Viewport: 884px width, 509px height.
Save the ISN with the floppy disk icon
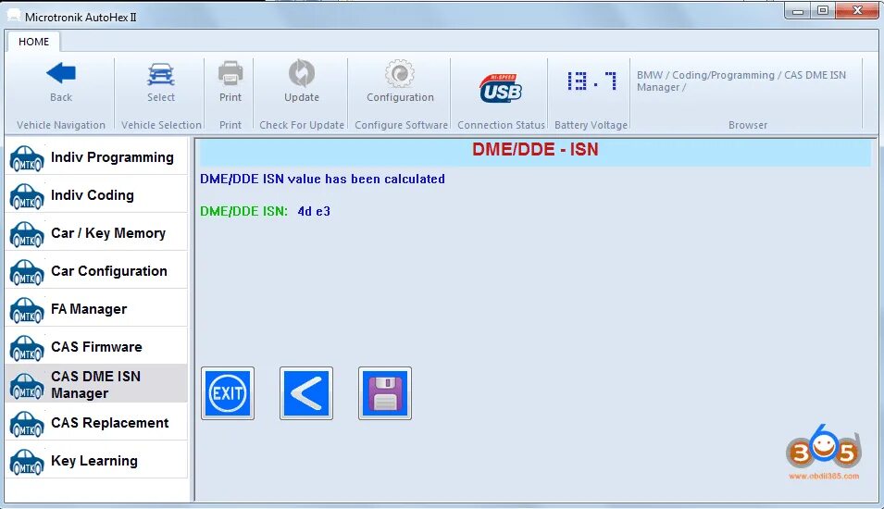[385, 393]
